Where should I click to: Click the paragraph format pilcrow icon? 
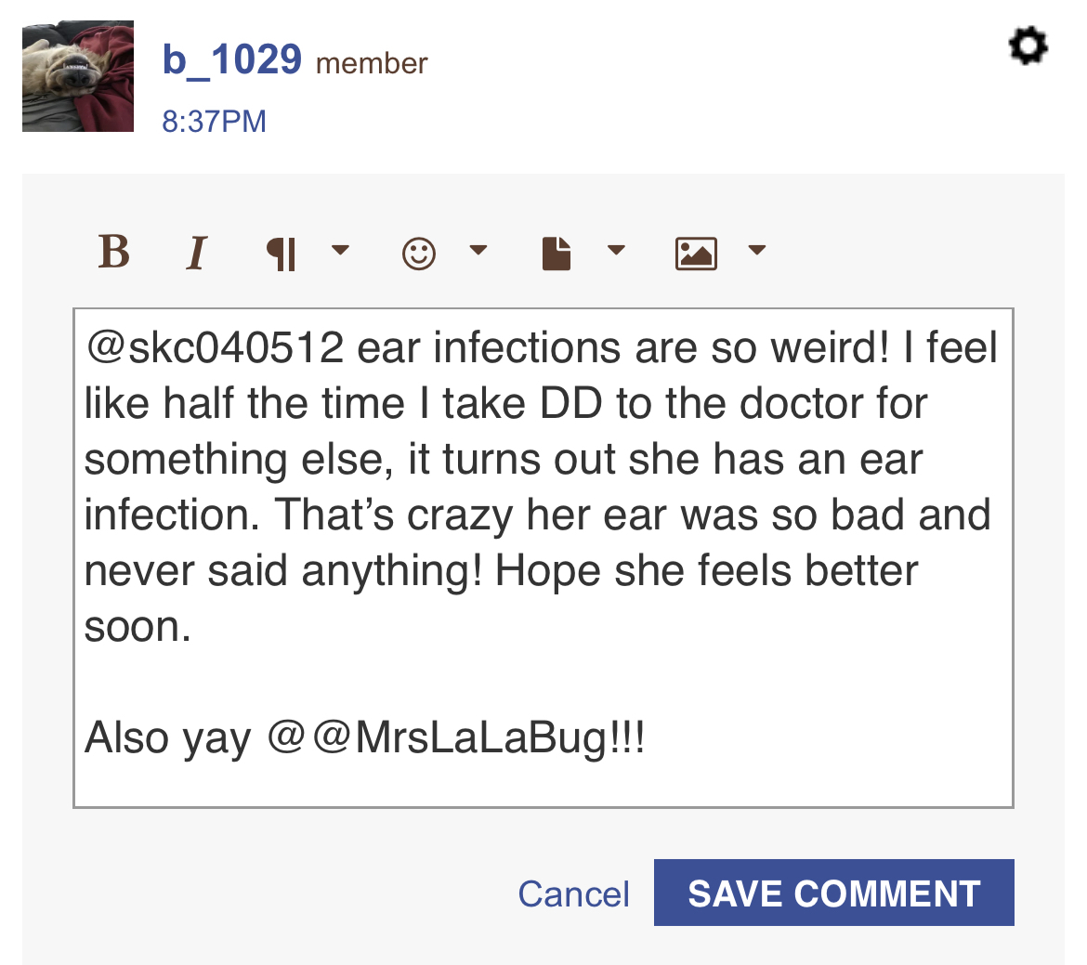click(282, 254)
